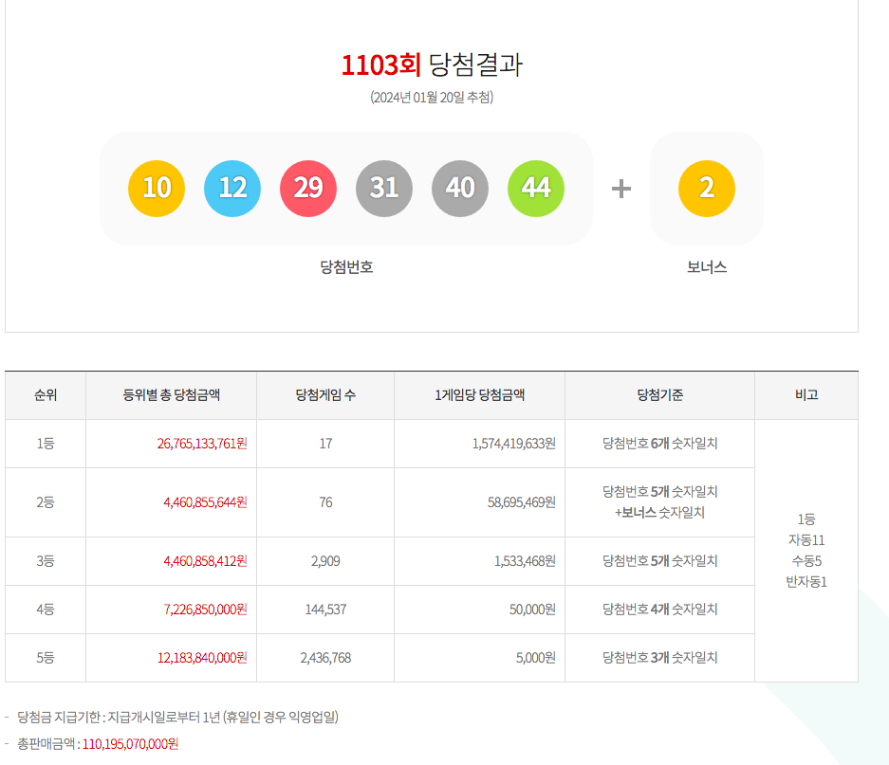Viewport: 889px width, 765px height.
Task: Click the 당첨기준 column header
Action: (x=660, y=395)
